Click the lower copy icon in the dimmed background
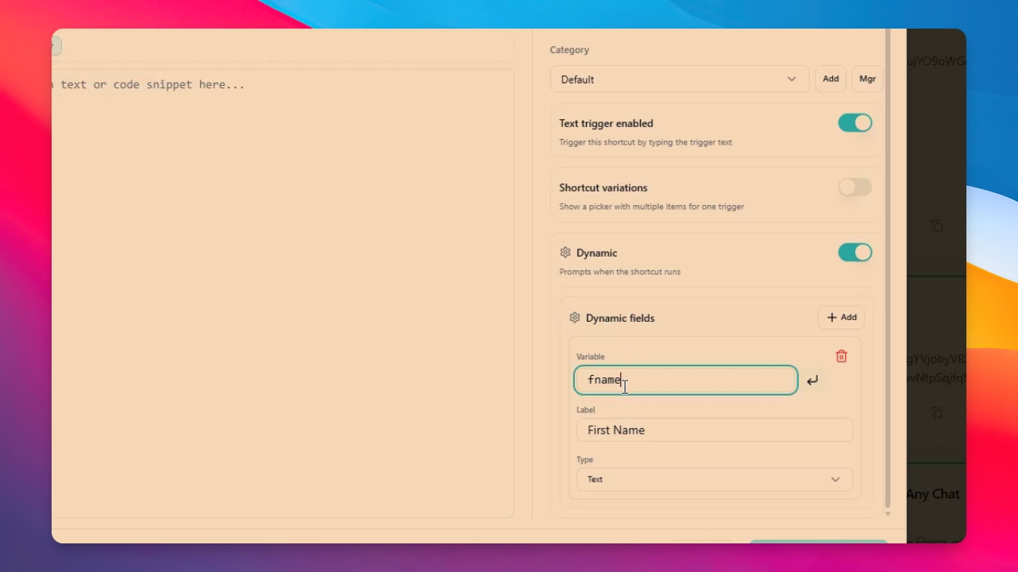 [937, 412]
